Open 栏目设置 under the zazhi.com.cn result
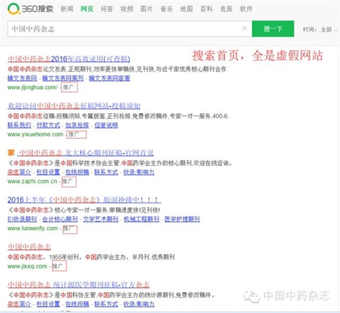 pos(48,172)
